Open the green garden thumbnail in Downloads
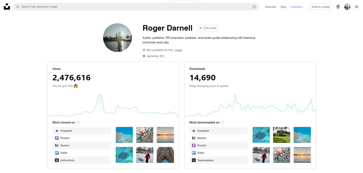363x173 pixels. coord(282,135)
